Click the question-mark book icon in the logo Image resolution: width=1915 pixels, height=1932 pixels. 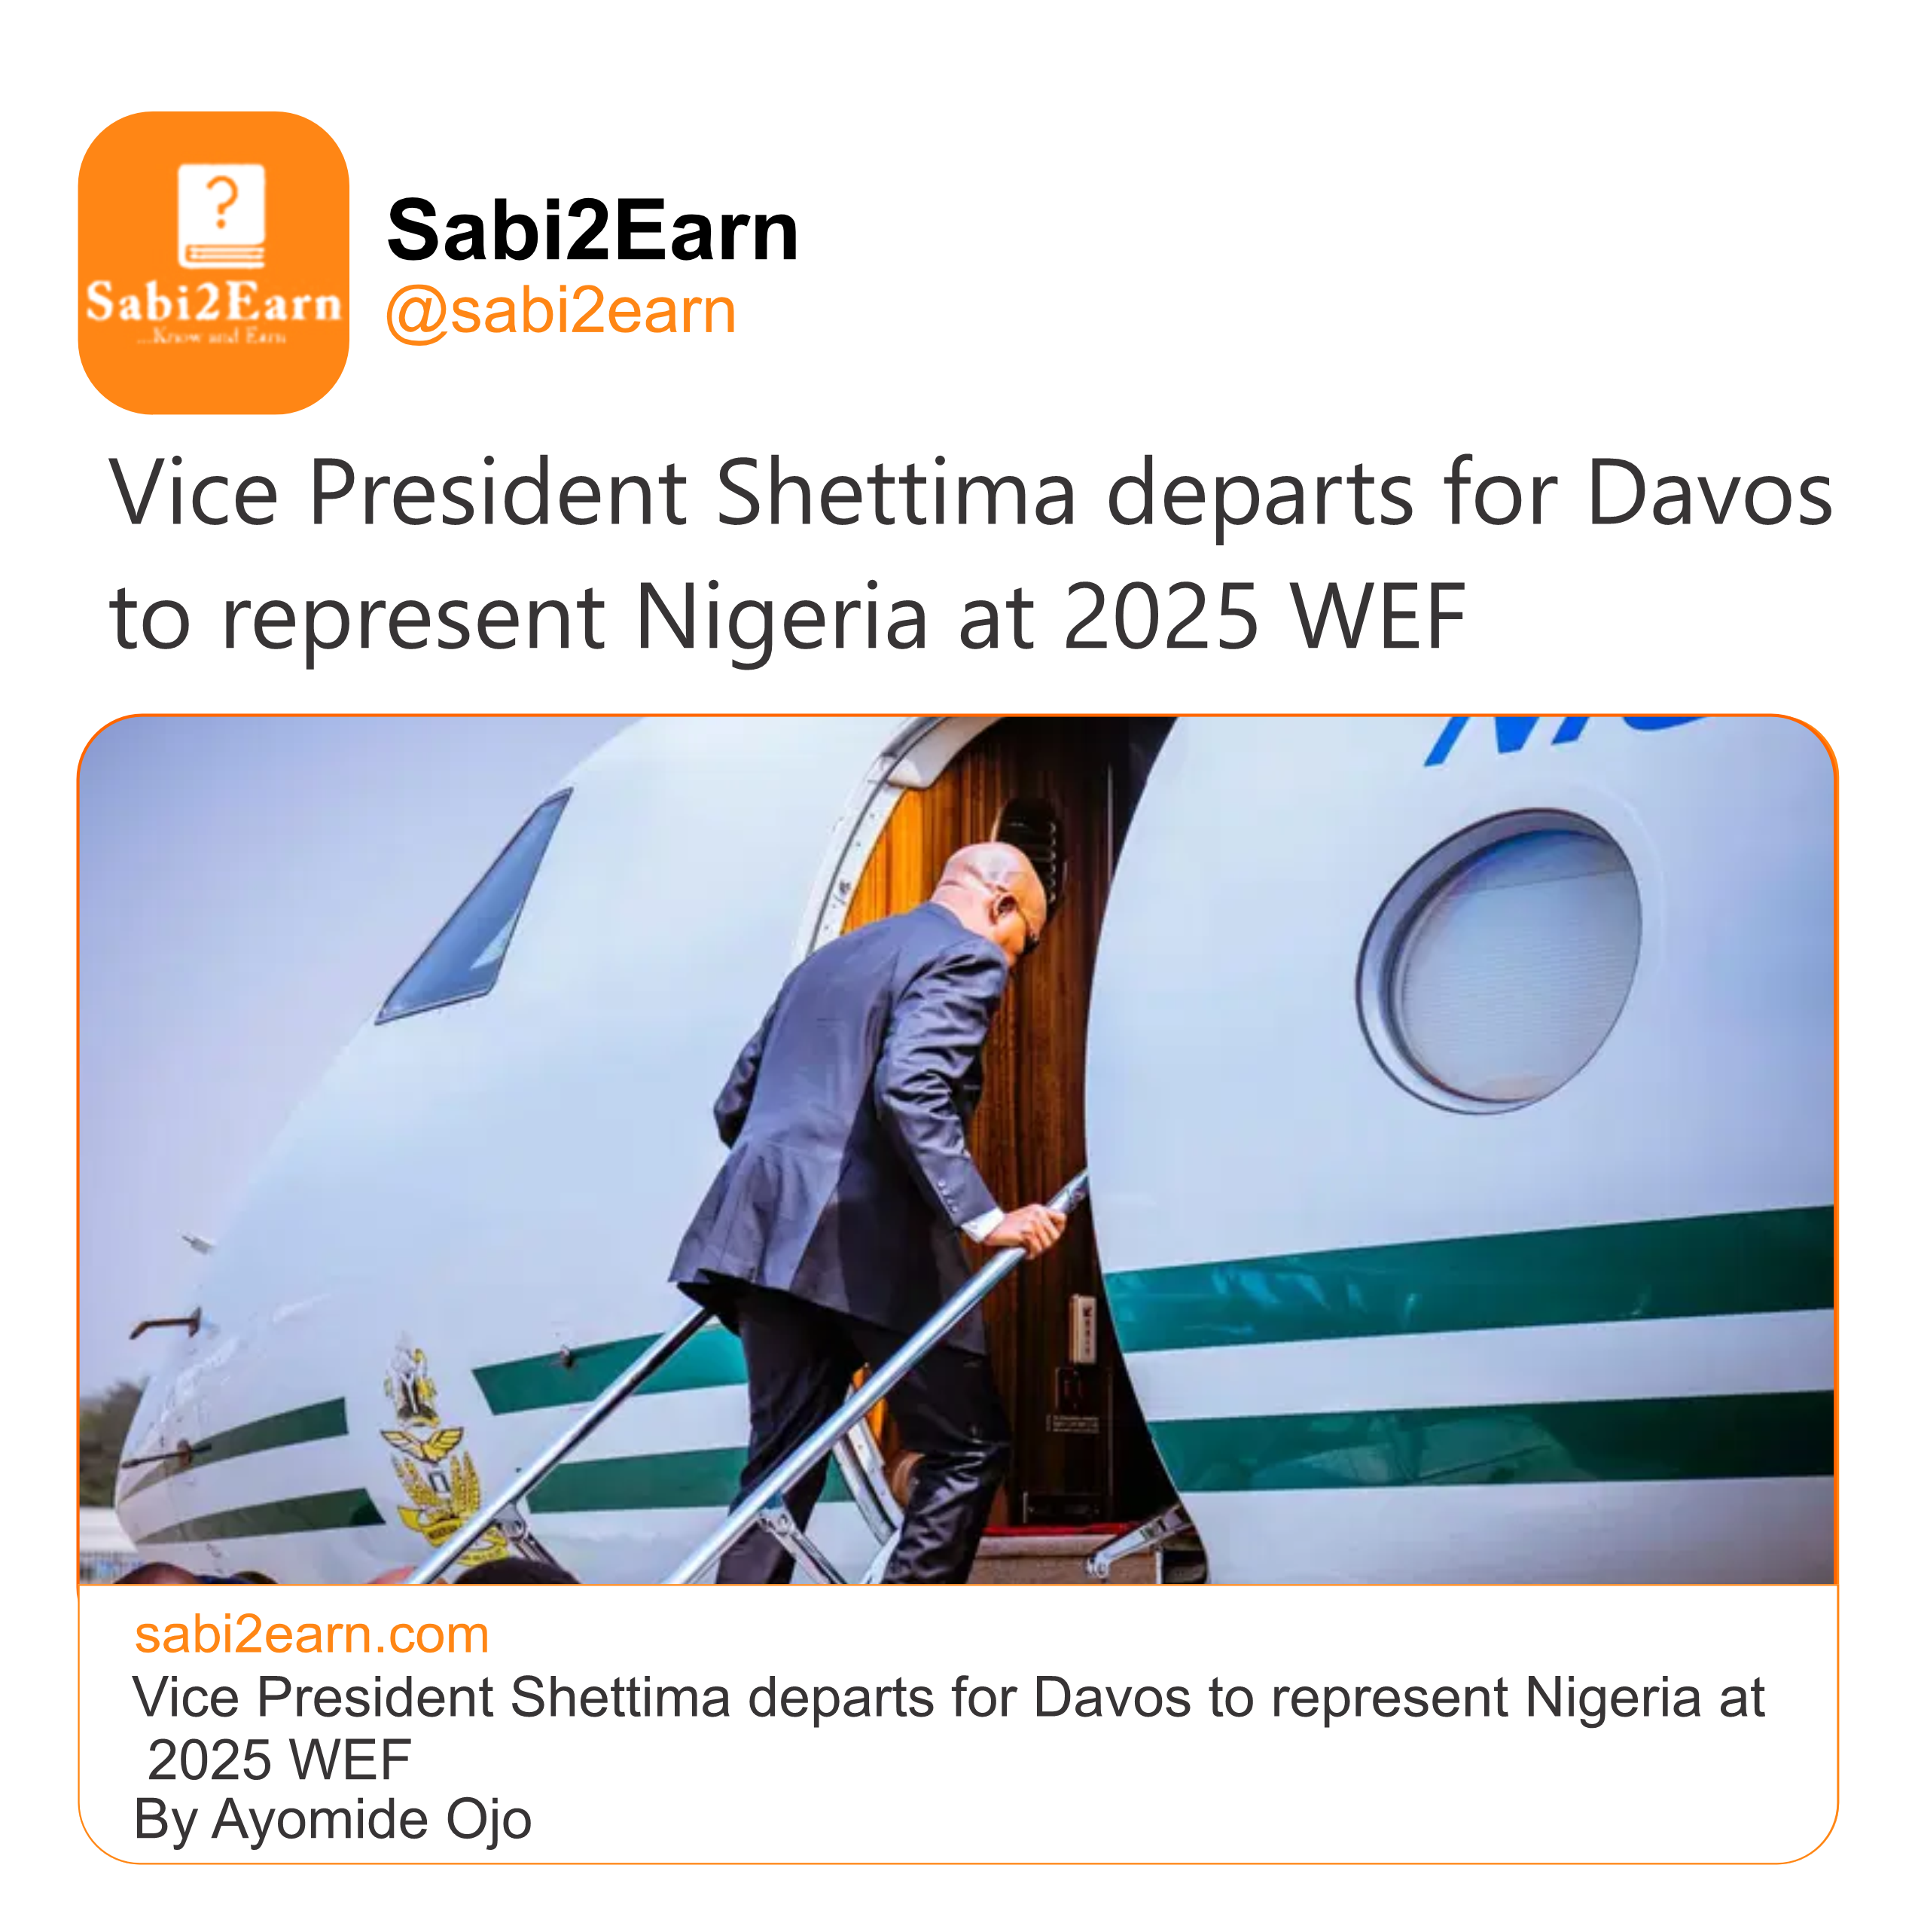pyautogui.click(x=221, y=214)
